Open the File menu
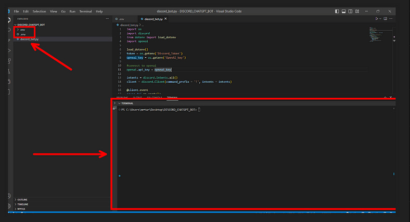Viewport: 410px width, 222px height. tap(16, 11)
